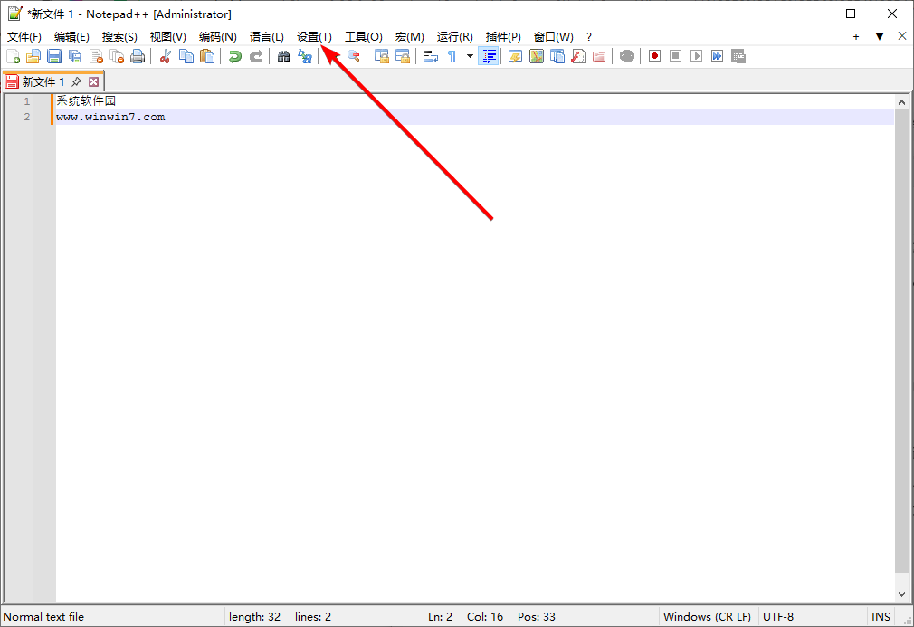914x627 pixels.
Task: Pin the 新文件 1 tab
Action: [76, 81]
